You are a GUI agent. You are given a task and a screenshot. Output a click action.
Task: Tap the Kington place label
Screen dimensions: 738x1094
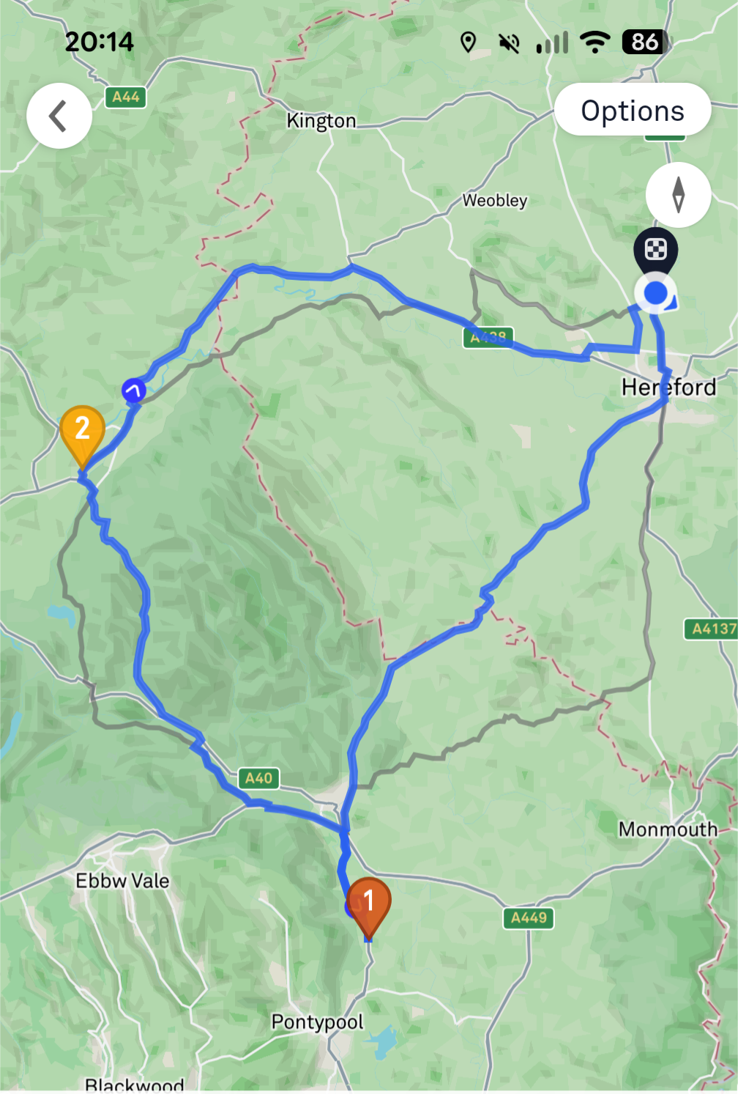(x=321, y=121)
